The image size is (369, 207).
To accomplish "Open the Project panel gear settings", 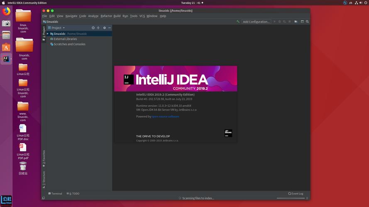I will (x=105, y=28).
